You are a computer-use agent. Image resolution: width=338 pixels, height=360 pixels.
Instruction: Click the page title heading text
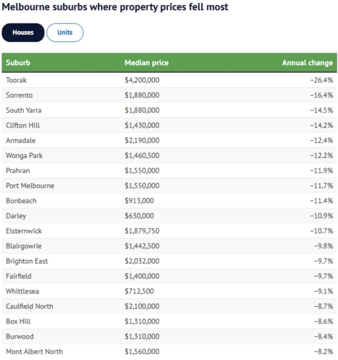pyautogui.click(x=115, y=8)
